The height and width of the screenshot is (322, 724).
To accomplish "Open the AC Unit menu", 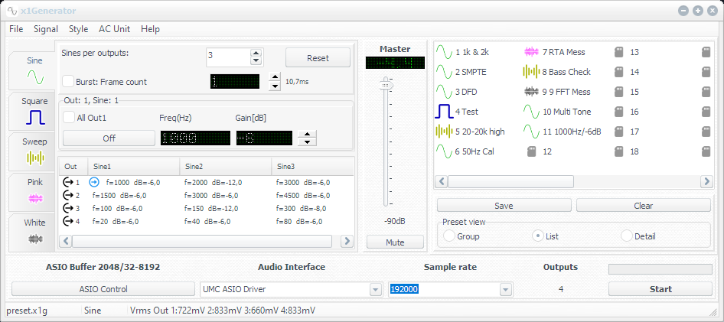I will pyautogui.click(x=114, y=29).
